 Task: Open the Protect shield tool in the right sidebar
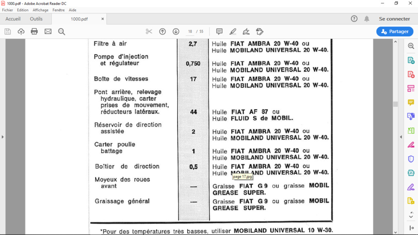tap(411, 159)
